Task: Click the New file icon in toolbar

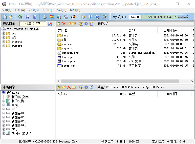Action: pos(5,17)
